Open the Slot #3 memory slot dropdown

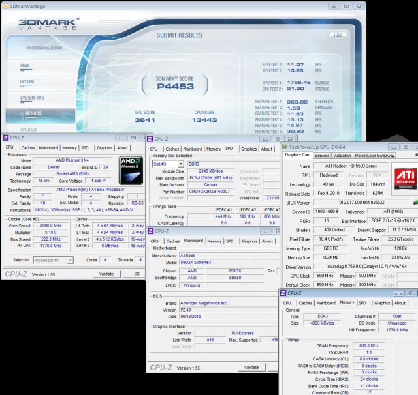click(181, 164)
